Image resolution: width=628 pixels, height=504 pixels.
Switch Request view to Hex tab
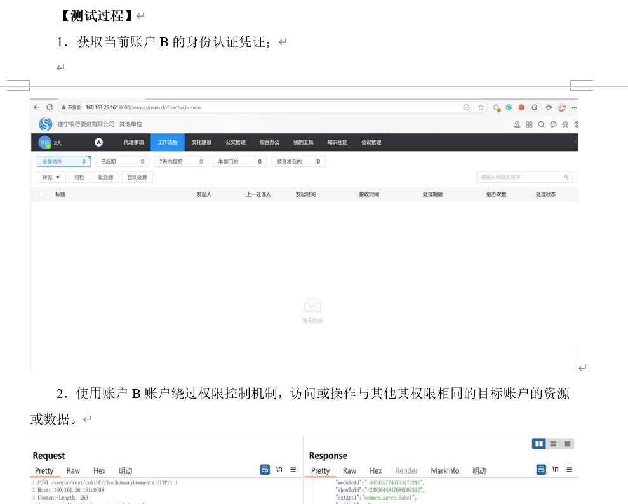coord(99,471)
